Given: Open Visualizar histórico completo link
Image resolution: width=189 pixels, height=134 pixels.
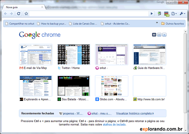Looking at the screenshot, I should pyautogui.click(x=135, y=114).
